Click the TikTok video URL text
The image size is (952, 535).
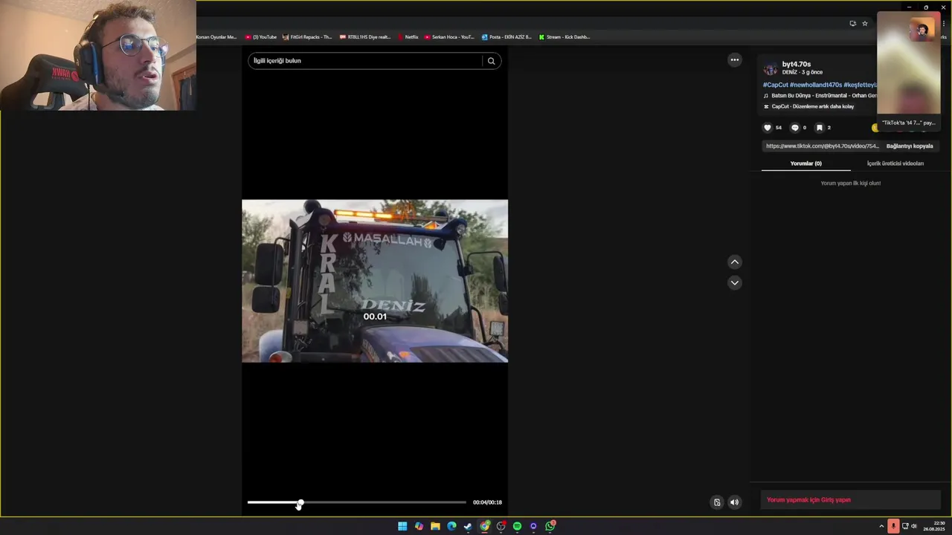pyautogui.click(x=822, y=146)
